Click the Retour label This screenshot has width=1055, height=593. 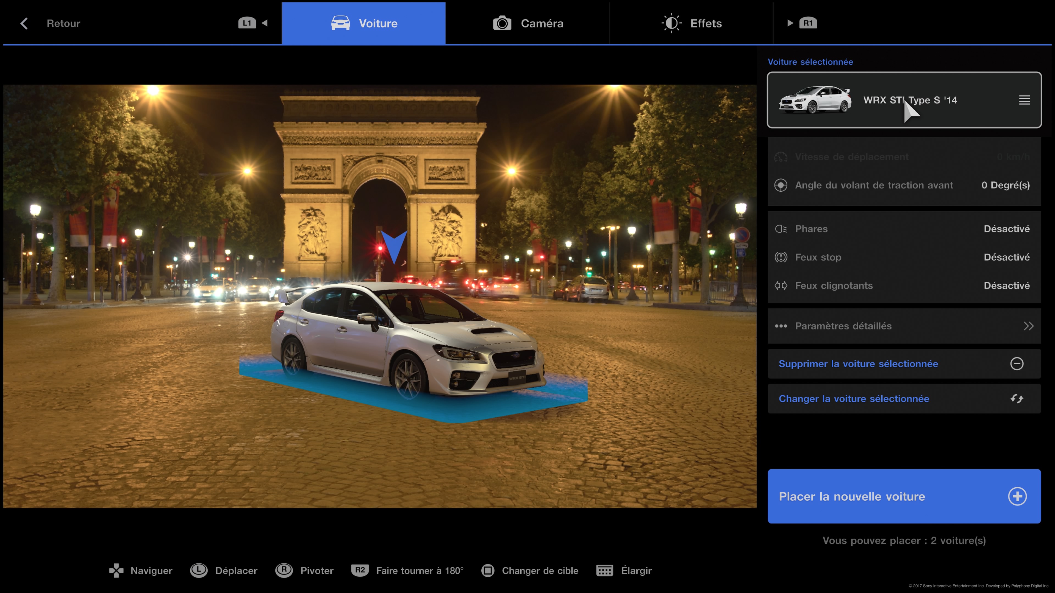coord(63,23)
